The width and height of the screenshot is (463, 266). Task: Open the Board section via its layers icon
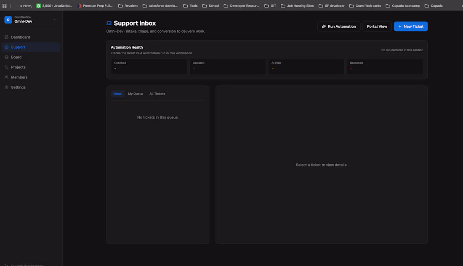pyautogui.click(x=5, y=57)
